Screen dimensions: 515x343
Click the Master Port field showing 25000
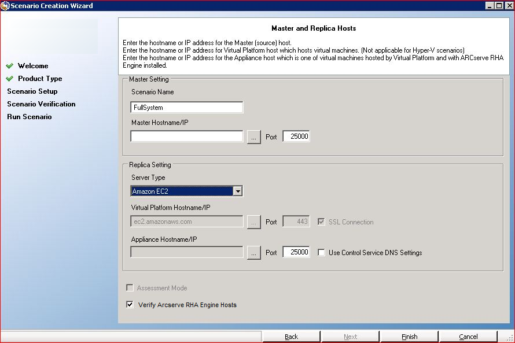(x=296, y=136)
